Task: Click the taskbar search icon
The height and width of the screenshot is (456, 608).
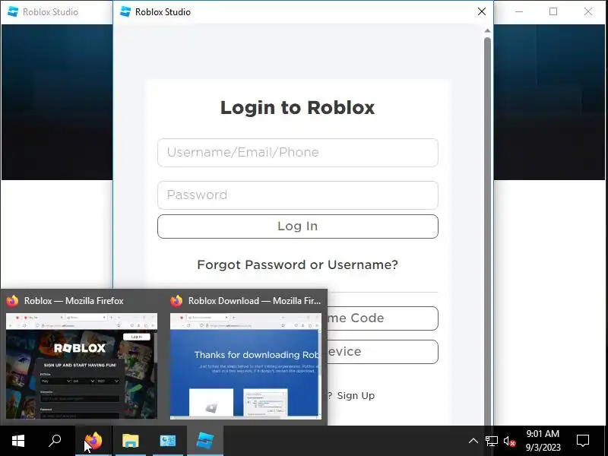Action: (x=55, y=441)
